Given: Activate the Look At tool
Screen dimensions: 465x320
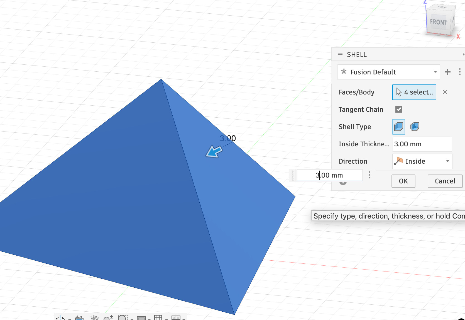Looking at the screenshot, I should point(80,318).
